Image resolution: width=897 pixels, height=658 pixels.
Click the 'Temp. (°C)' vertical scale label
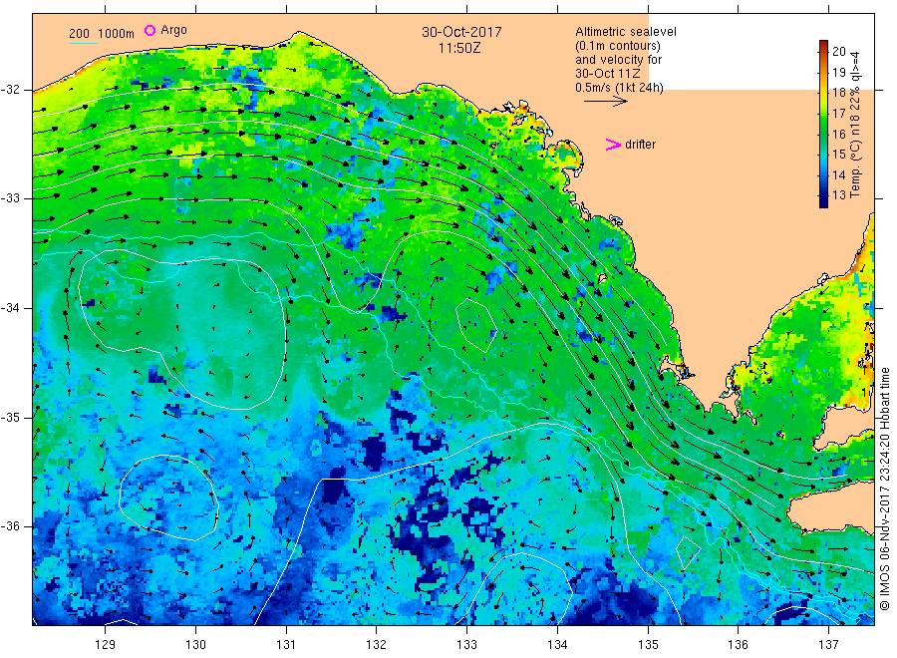point(855,169)
